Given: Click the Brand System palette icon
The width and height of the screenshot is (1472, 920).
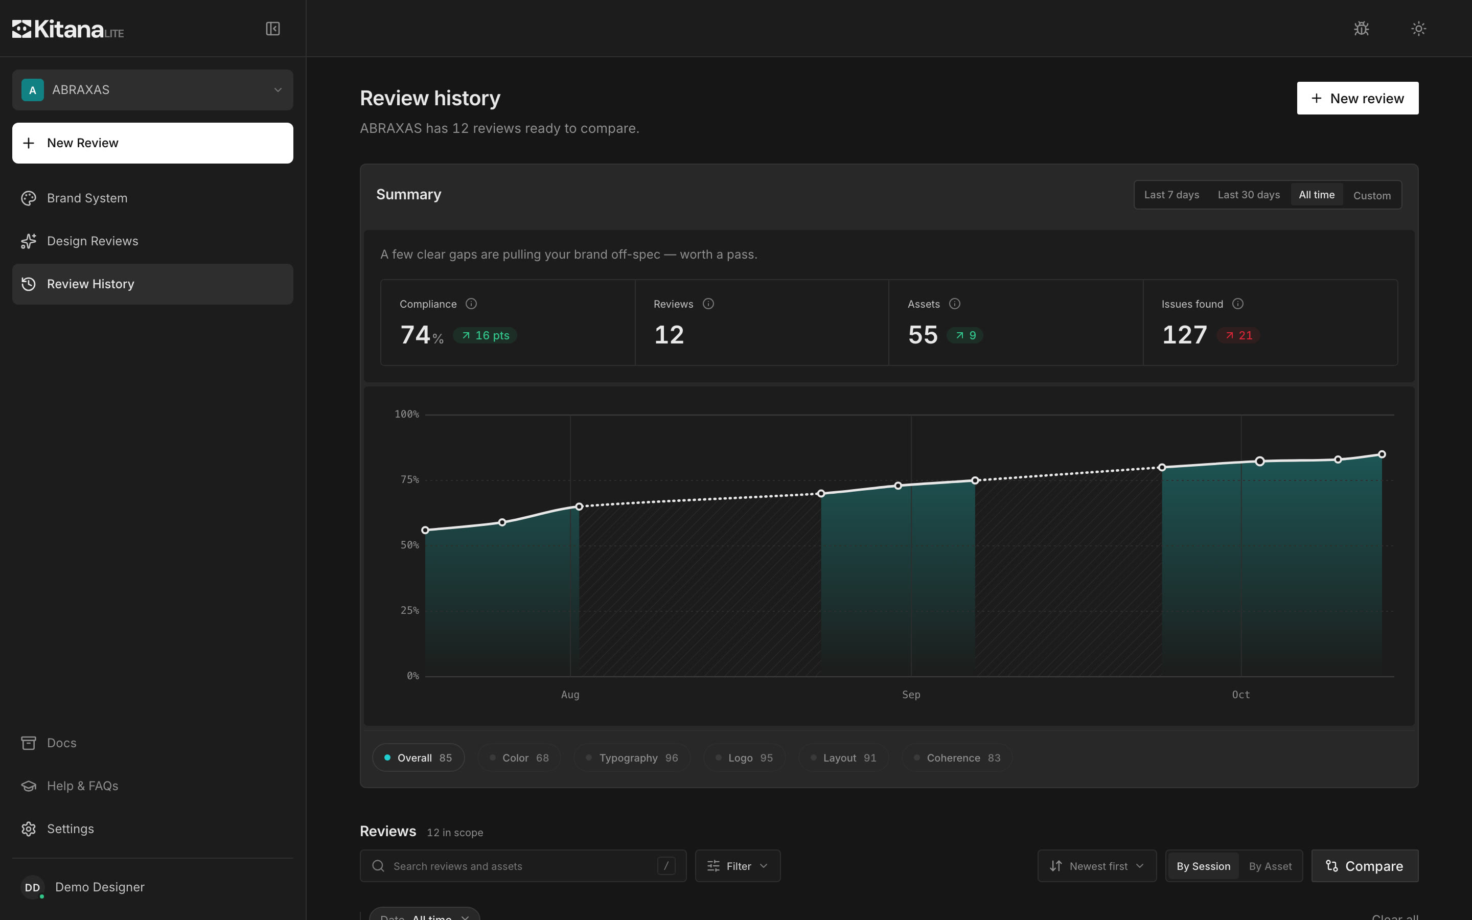Looking at the screenshot, I should pos(29,198).
